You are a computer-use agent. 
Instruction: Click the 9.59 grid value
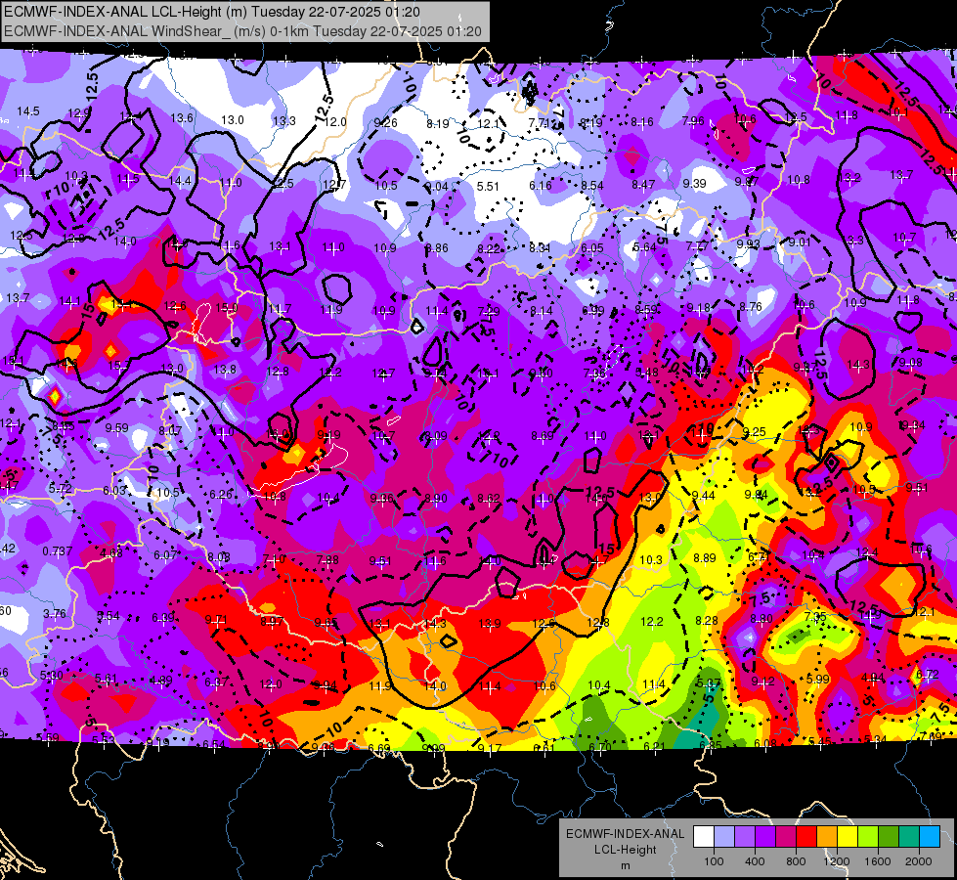pyautogui.click(x=116, y=428)
